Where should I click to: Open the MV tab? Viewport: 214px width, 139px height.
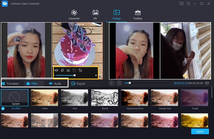pyautogui.click(x=95, y=14)
